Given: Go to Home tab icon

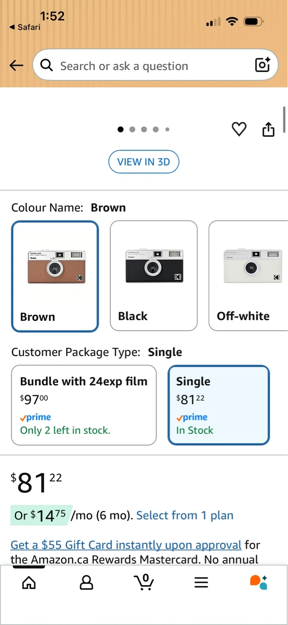Looking at the screenshot, I should 29,582.
